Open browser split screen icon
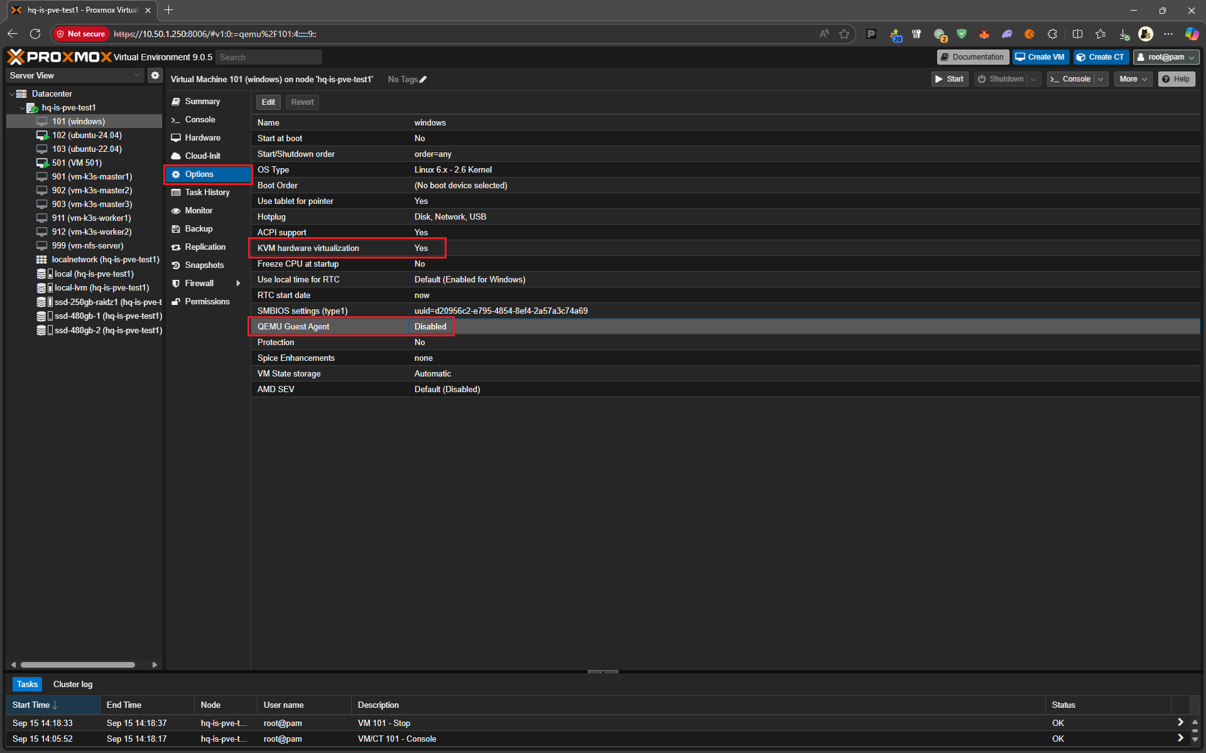 tap(1078, 34)
